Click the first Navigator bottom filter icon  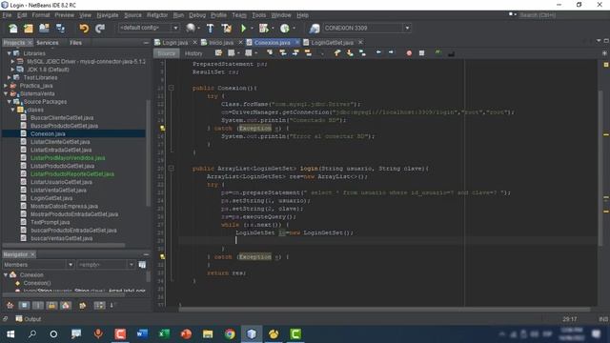(10, 305)
